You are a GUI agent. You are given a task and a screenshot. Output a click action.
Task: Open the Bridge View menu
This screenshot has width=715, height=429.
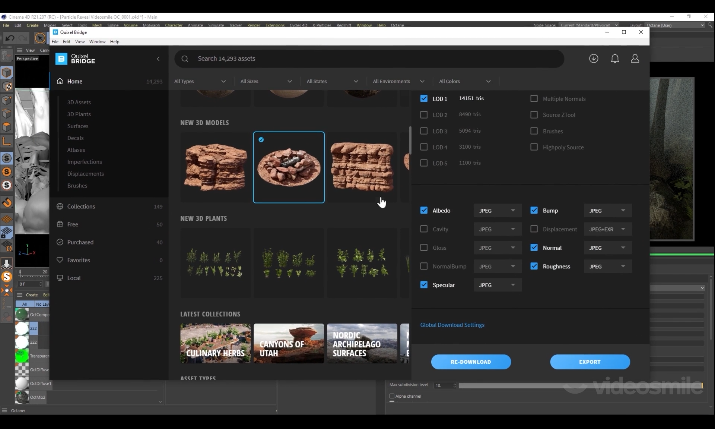pos(80,42)
